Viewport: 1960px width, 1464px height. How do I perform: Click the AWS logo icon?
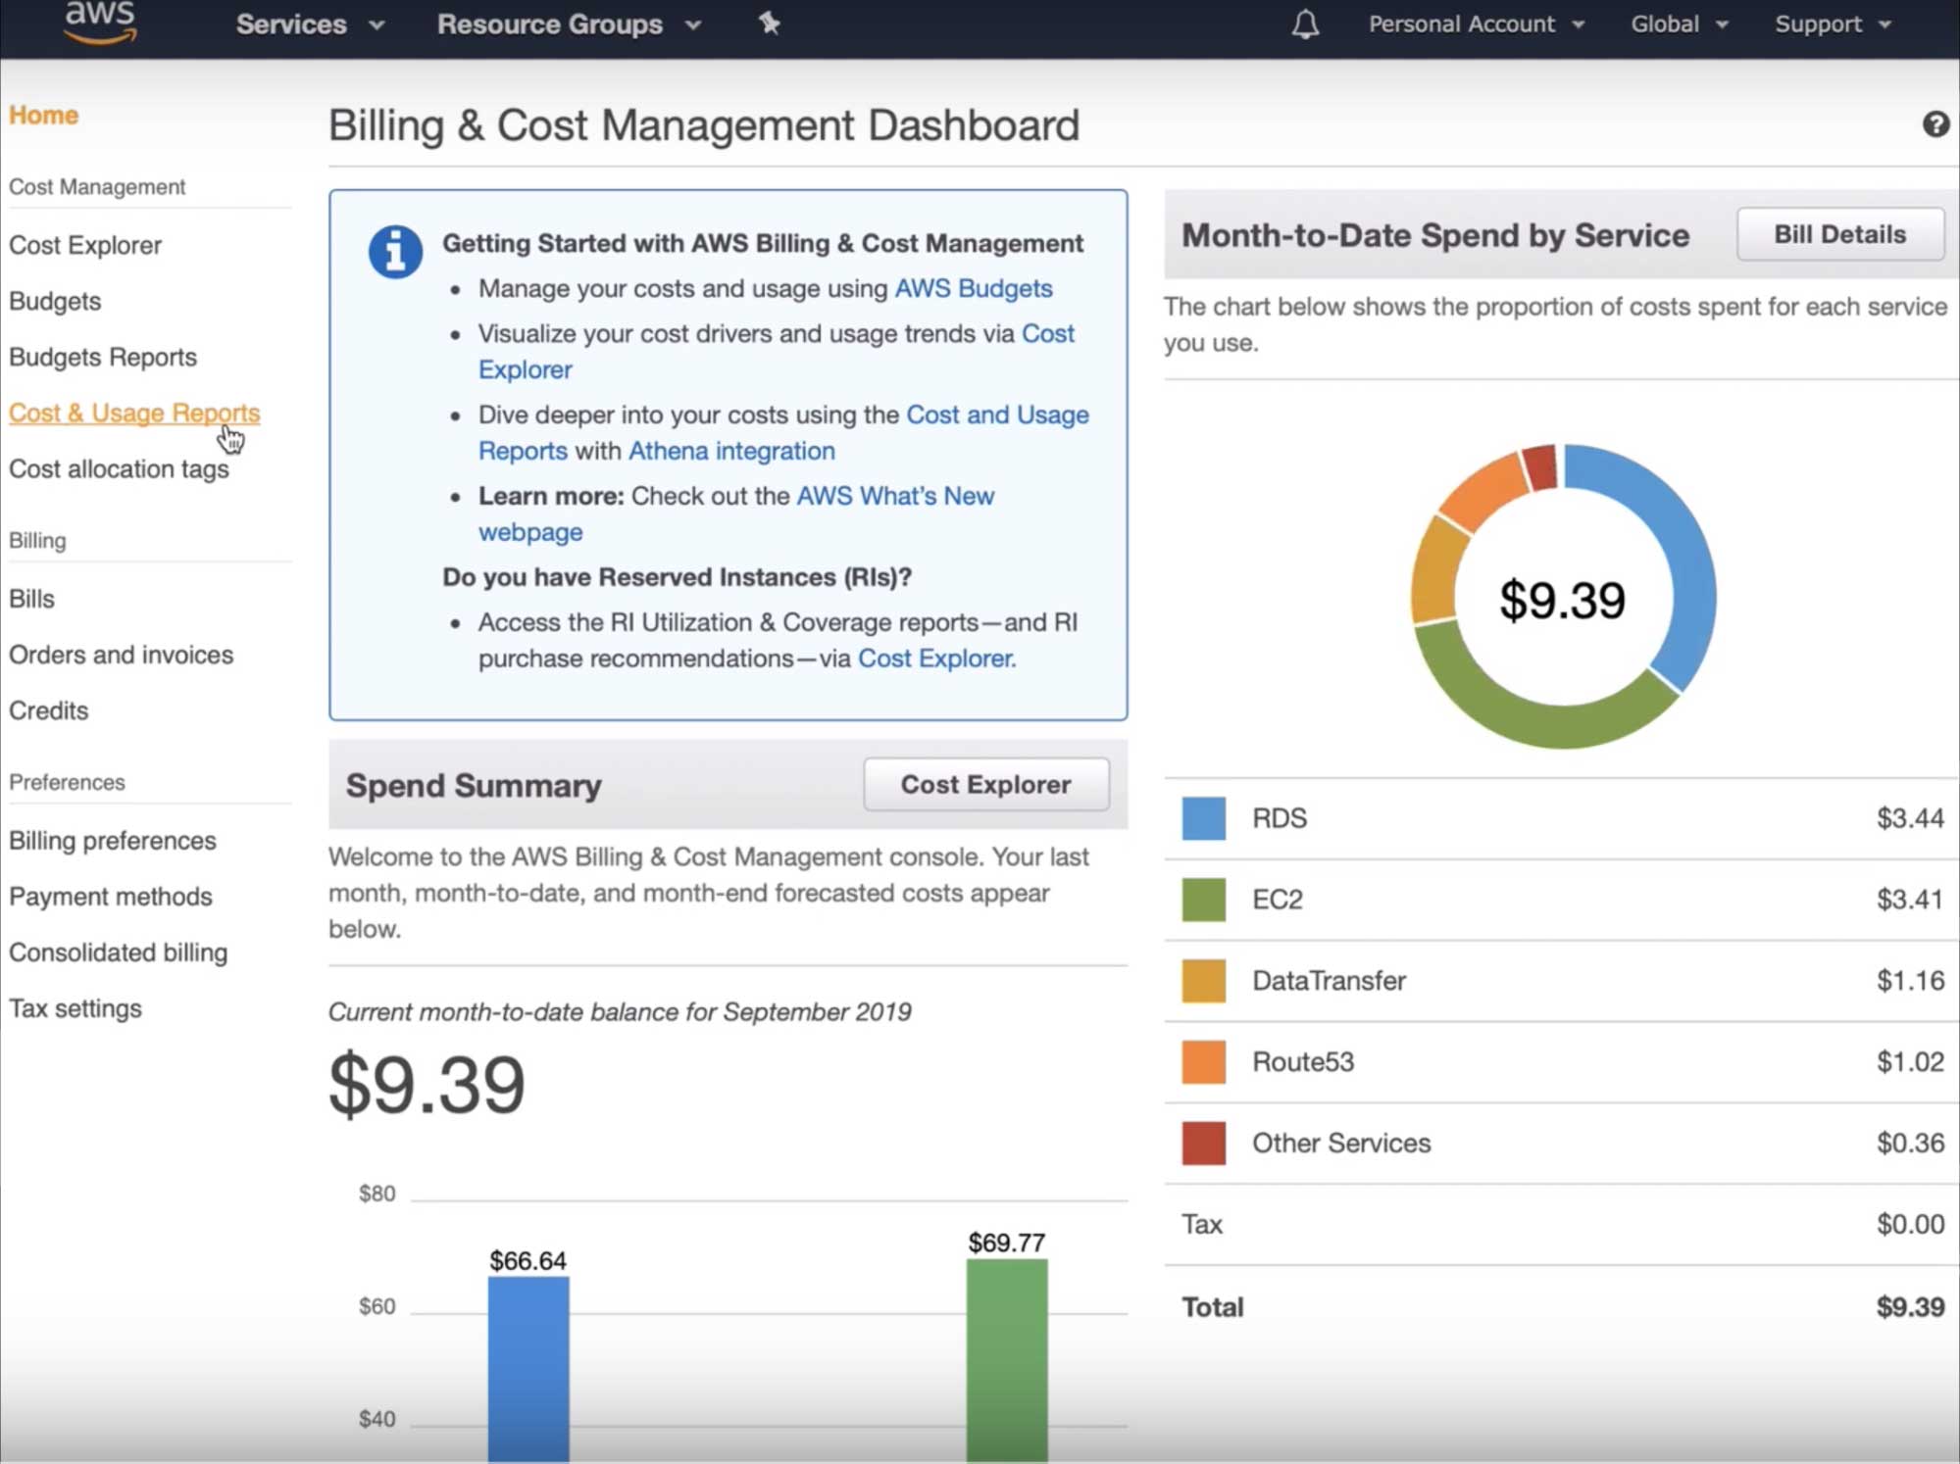coord(100,22)
